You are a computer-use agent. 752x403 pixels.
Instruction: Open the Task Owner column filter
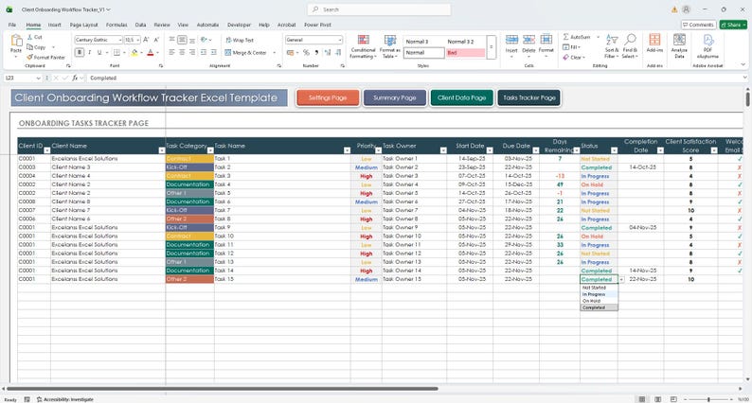[443, 150]
